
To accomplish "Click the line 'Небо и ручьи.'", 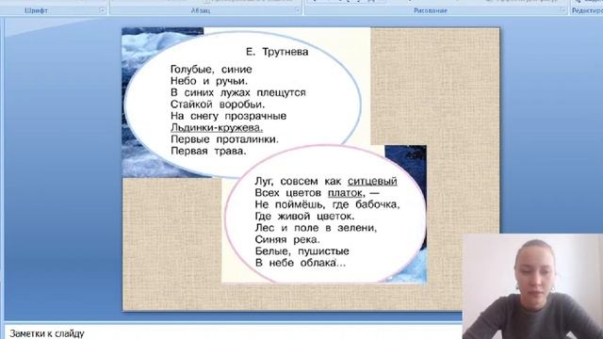I will pyautogui.click(x=209, y=81).
